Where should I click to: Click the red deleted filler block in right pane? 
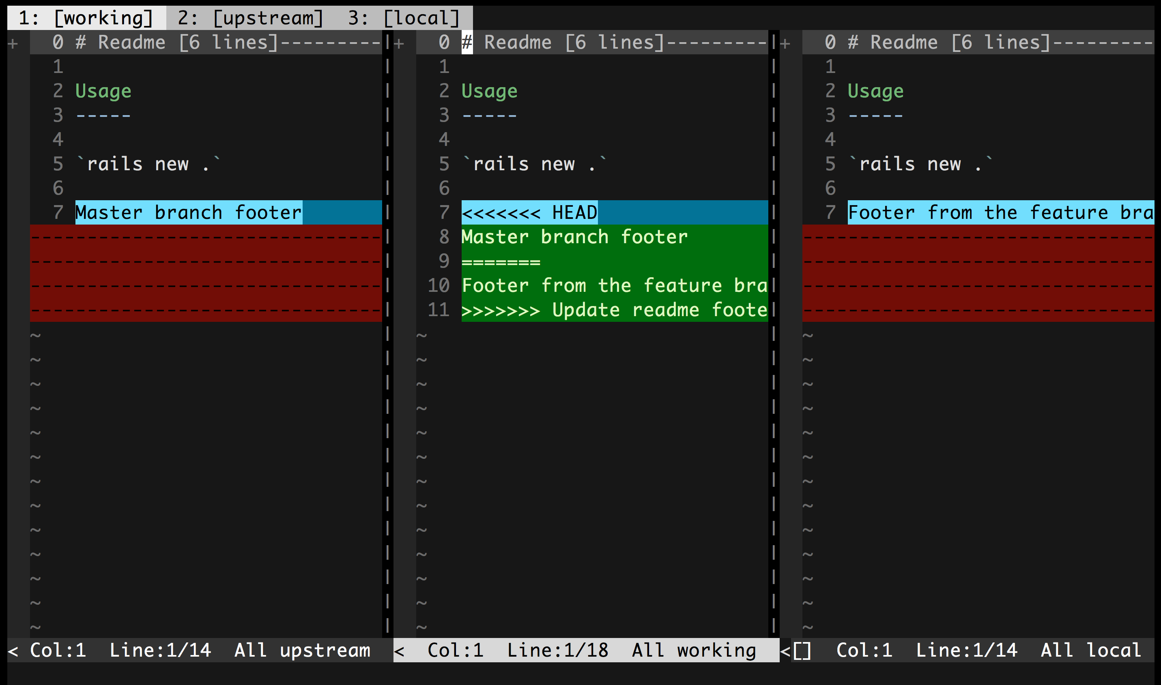[978, 273]
